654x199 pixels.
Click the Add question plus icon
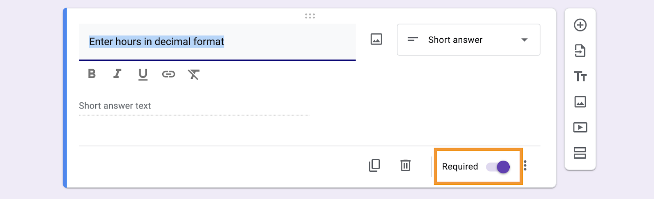tap(580, 25)
